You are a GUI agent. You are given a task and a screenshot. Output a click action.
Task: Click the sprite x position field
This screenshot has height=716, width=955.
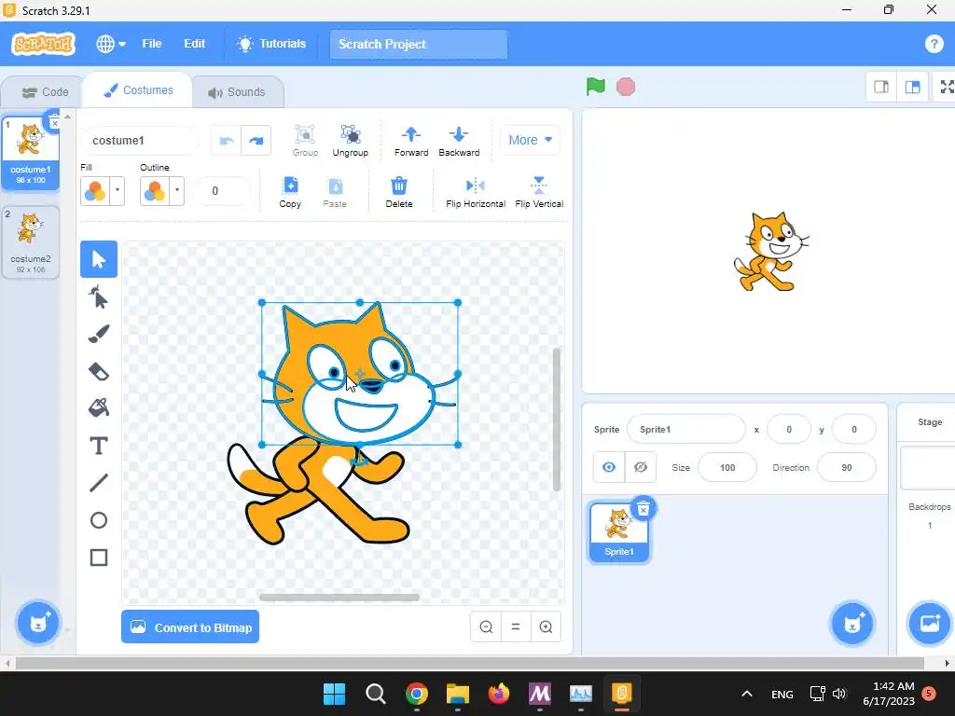click(x=789, y=429)
